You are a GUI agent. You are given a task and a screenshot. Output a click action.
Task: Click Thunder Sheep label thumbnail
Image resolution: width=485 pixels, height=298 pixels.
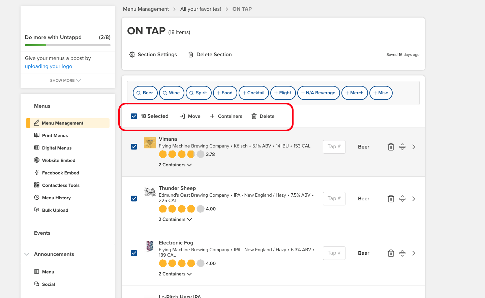click(x=150, y=192)
